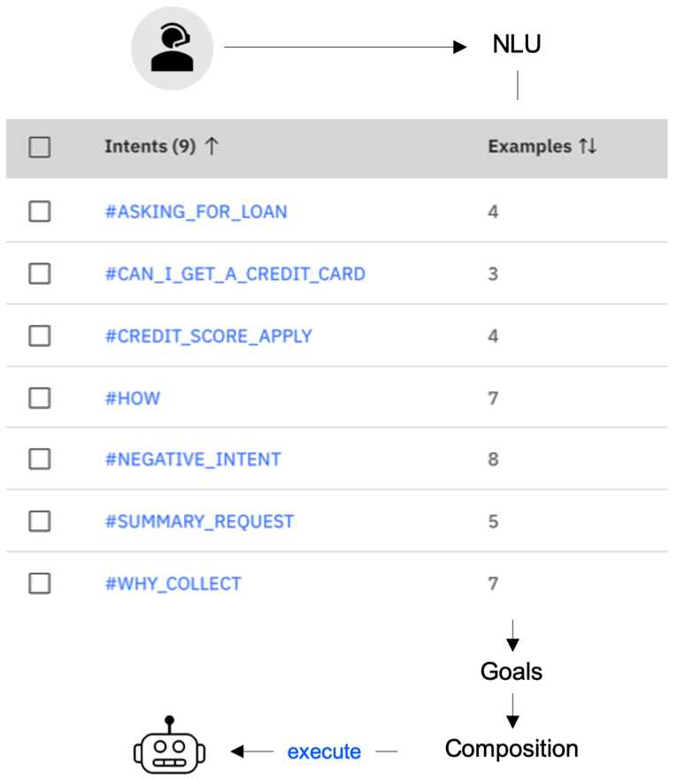Click the robot bot icon
The image size is (677, 779).
pos(169,745)
